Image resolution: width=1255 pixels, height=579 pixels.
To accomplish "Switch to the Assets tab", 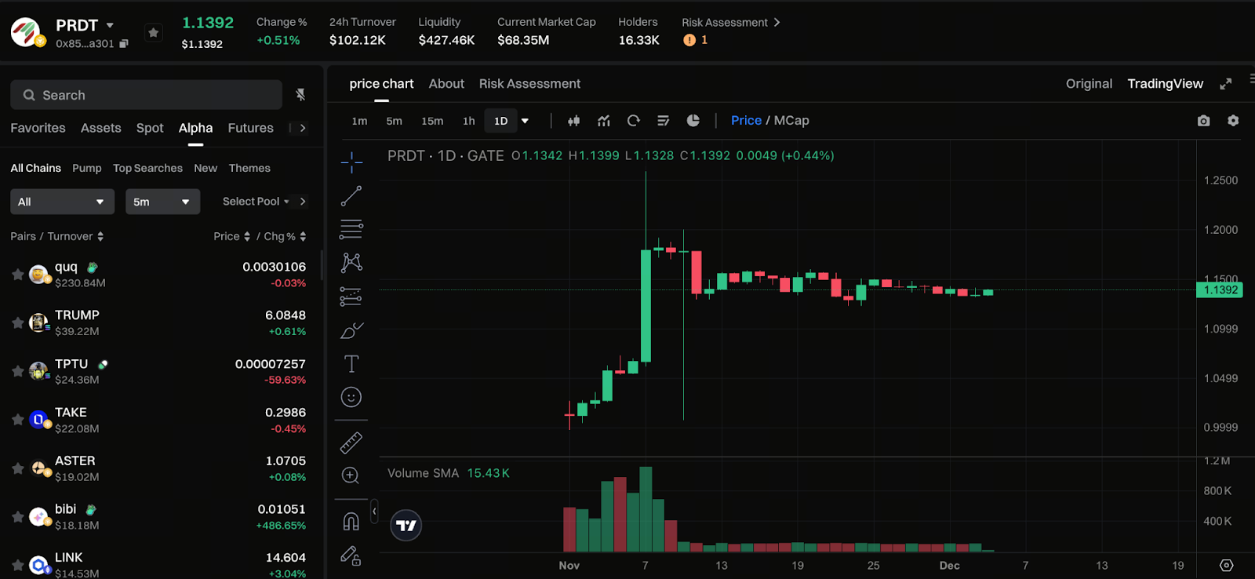I will [101, 128].
